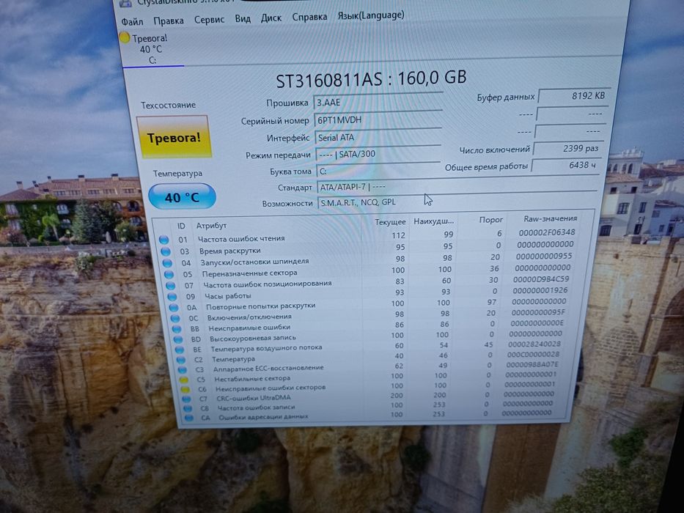Image resolution: width=684 pixels, height=513 pixels.
Task: Click blue status dot for attribute 05
Action: click(169, 275)
